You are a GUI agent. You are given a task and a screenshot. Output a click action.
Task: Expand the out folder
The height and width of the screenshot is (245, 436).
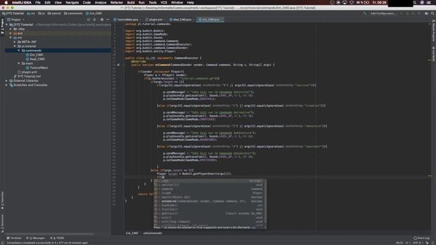[x=11, y=33]
